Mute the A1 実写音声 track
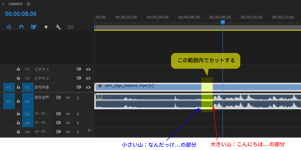Viewport: 301px width, 150px height. (x=68, y=98)
